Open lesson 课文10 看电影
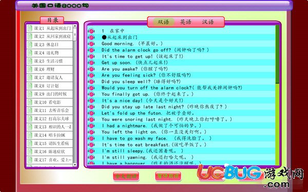The width and height of the screenshot is (308, 192). point(49,102)
